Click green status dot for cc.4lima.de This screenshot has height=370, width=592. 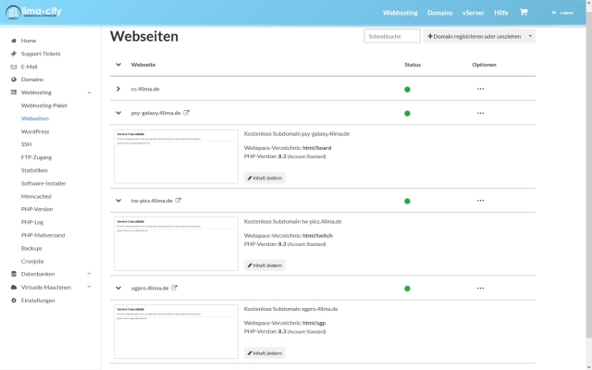coord(407,90)
